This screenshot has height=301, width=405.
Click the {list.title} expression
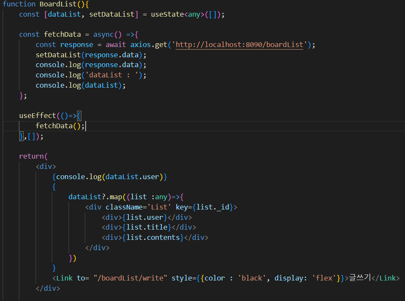coord(147,227)
